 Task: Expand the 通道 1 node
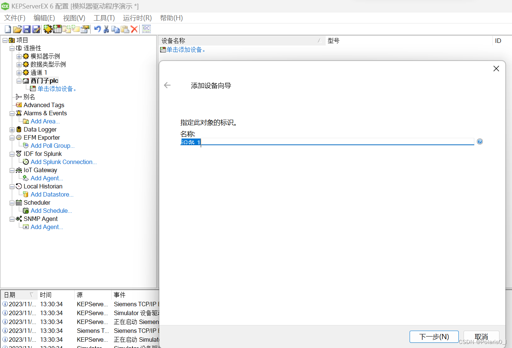(19, 73)
